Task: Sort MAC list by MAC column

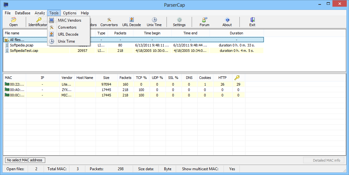Action: tap(15, 78)
